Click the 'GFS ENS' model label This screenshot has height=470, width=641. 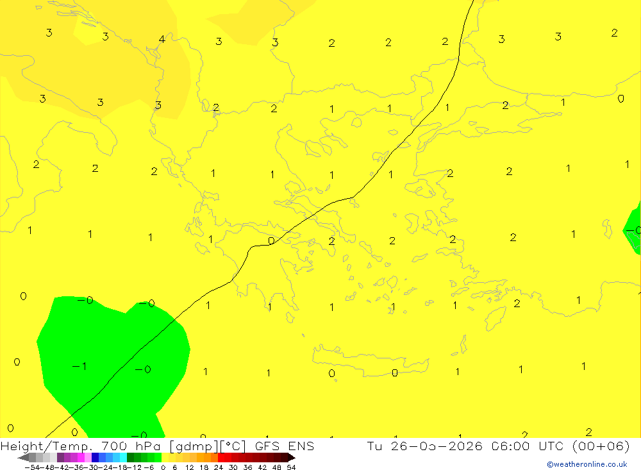[x=285, y=446]
